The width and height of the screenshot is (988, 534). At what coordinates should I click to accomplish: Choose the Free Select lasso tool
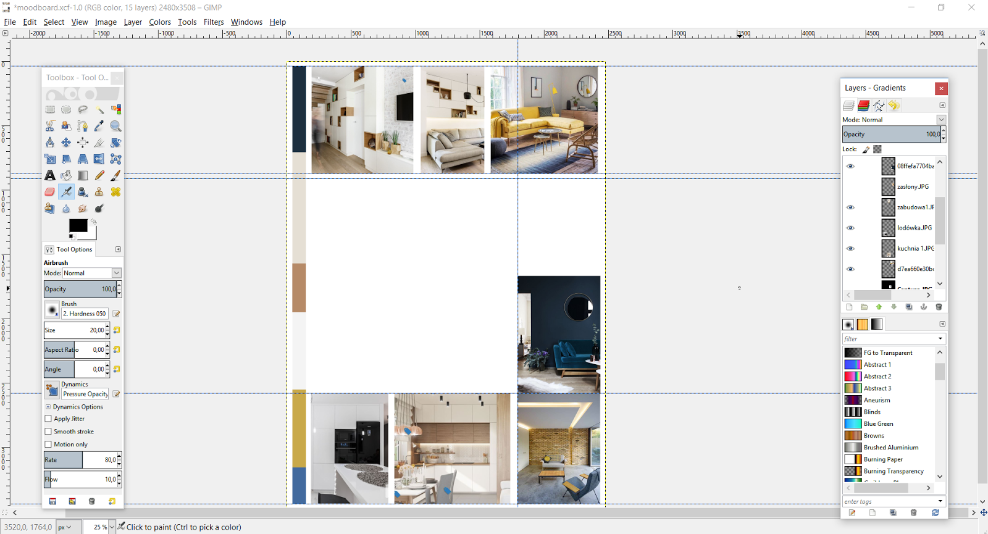click(83, 109)
